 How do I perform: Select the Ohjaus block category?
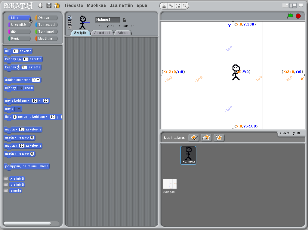coord(46,18)
